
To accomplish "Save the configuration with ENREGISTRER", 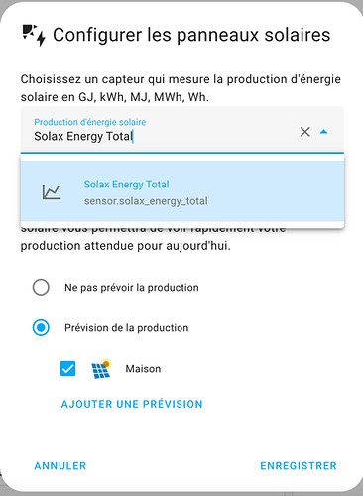I will click(x=299, y=466).
